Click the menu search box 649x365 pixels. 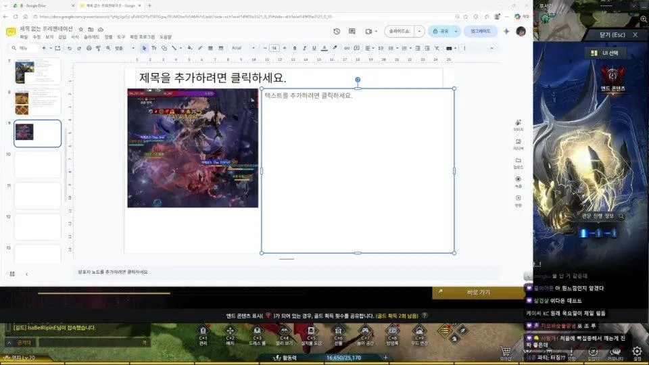click(x=24, y=49)
